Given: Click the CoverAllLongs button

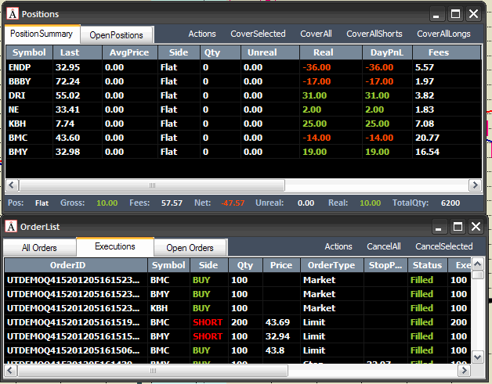Looking at the screenshot, I should coord(443,34).
